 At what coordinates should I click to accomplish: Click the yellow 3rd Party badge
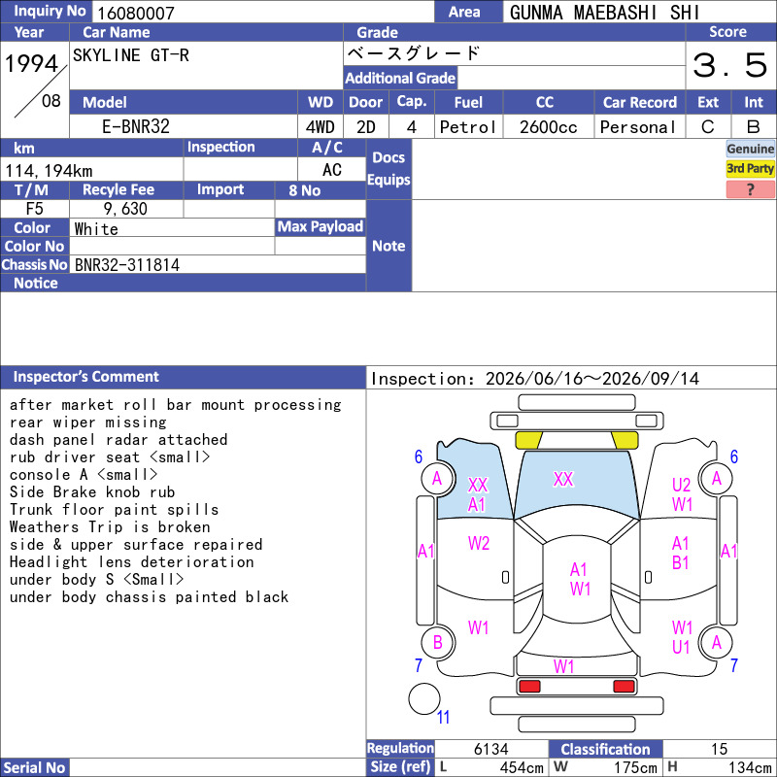750,169
